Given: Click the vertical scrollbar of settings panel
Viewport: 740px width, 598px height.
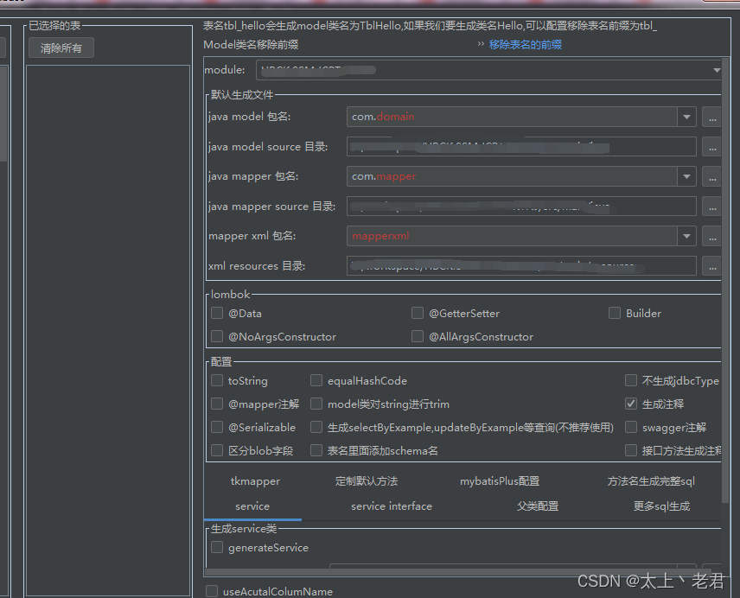Looking at the screenshot, I should pyautogui.click(x=725, y=281).
